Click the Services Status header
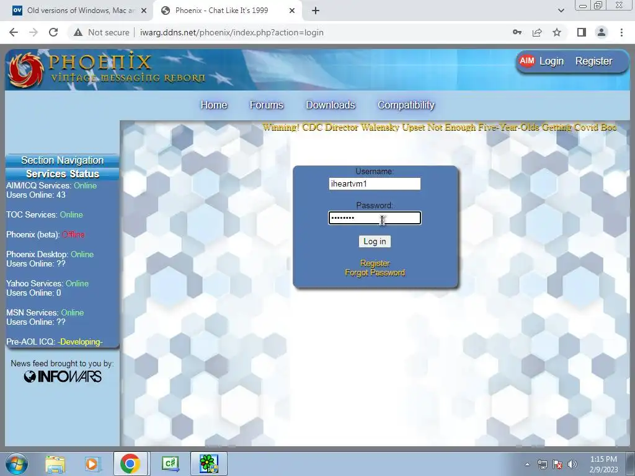635x476 pixels. click(x=63, y=174)
